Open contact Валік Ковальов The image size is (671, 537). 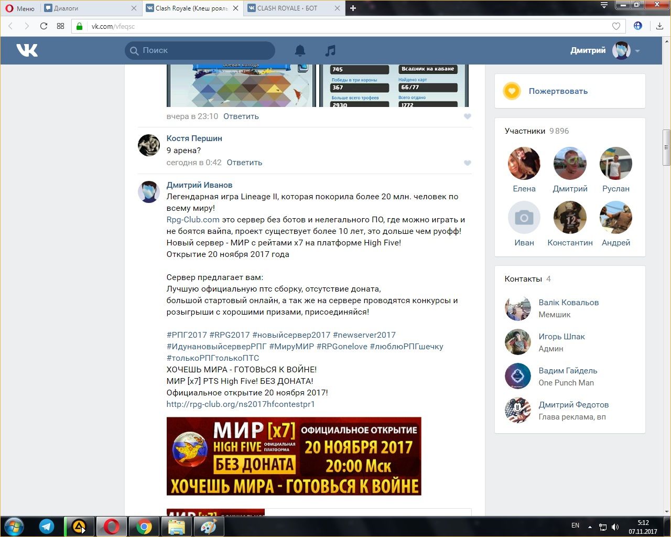569,303
